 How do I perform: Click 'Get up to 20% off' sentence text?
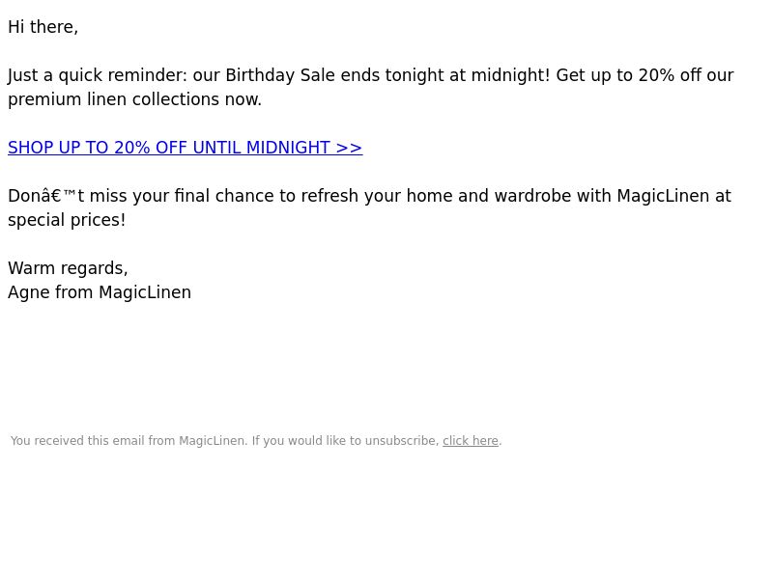click(x=618, y=75)
